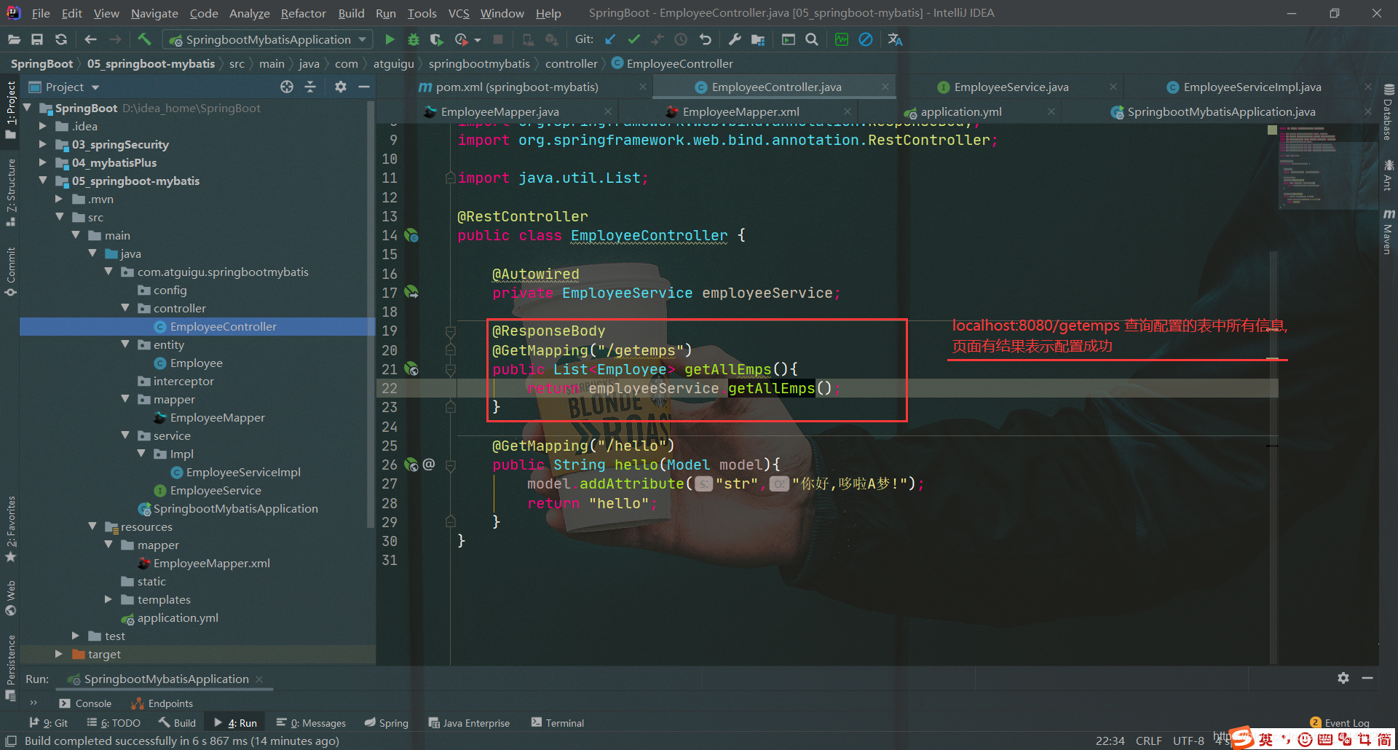The height and width of the screenshot is (750, 1398).
Task: Open the 6: TODO tool window
Action: click(114, 723)
